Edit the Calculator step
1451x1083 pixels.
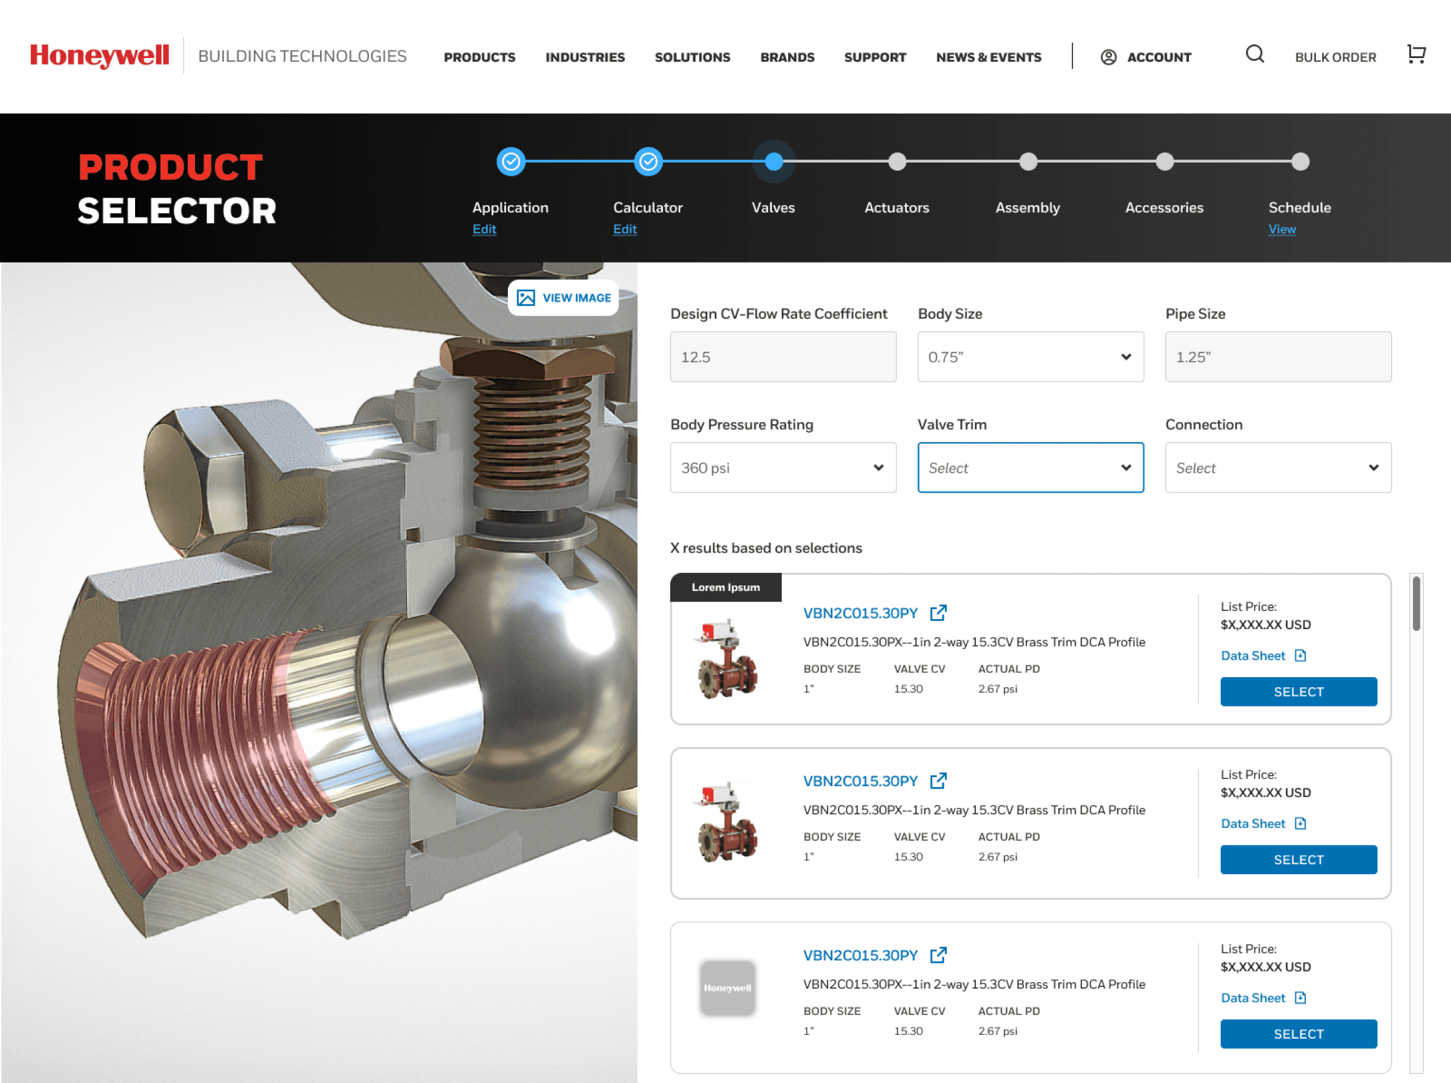click(625, 229)
